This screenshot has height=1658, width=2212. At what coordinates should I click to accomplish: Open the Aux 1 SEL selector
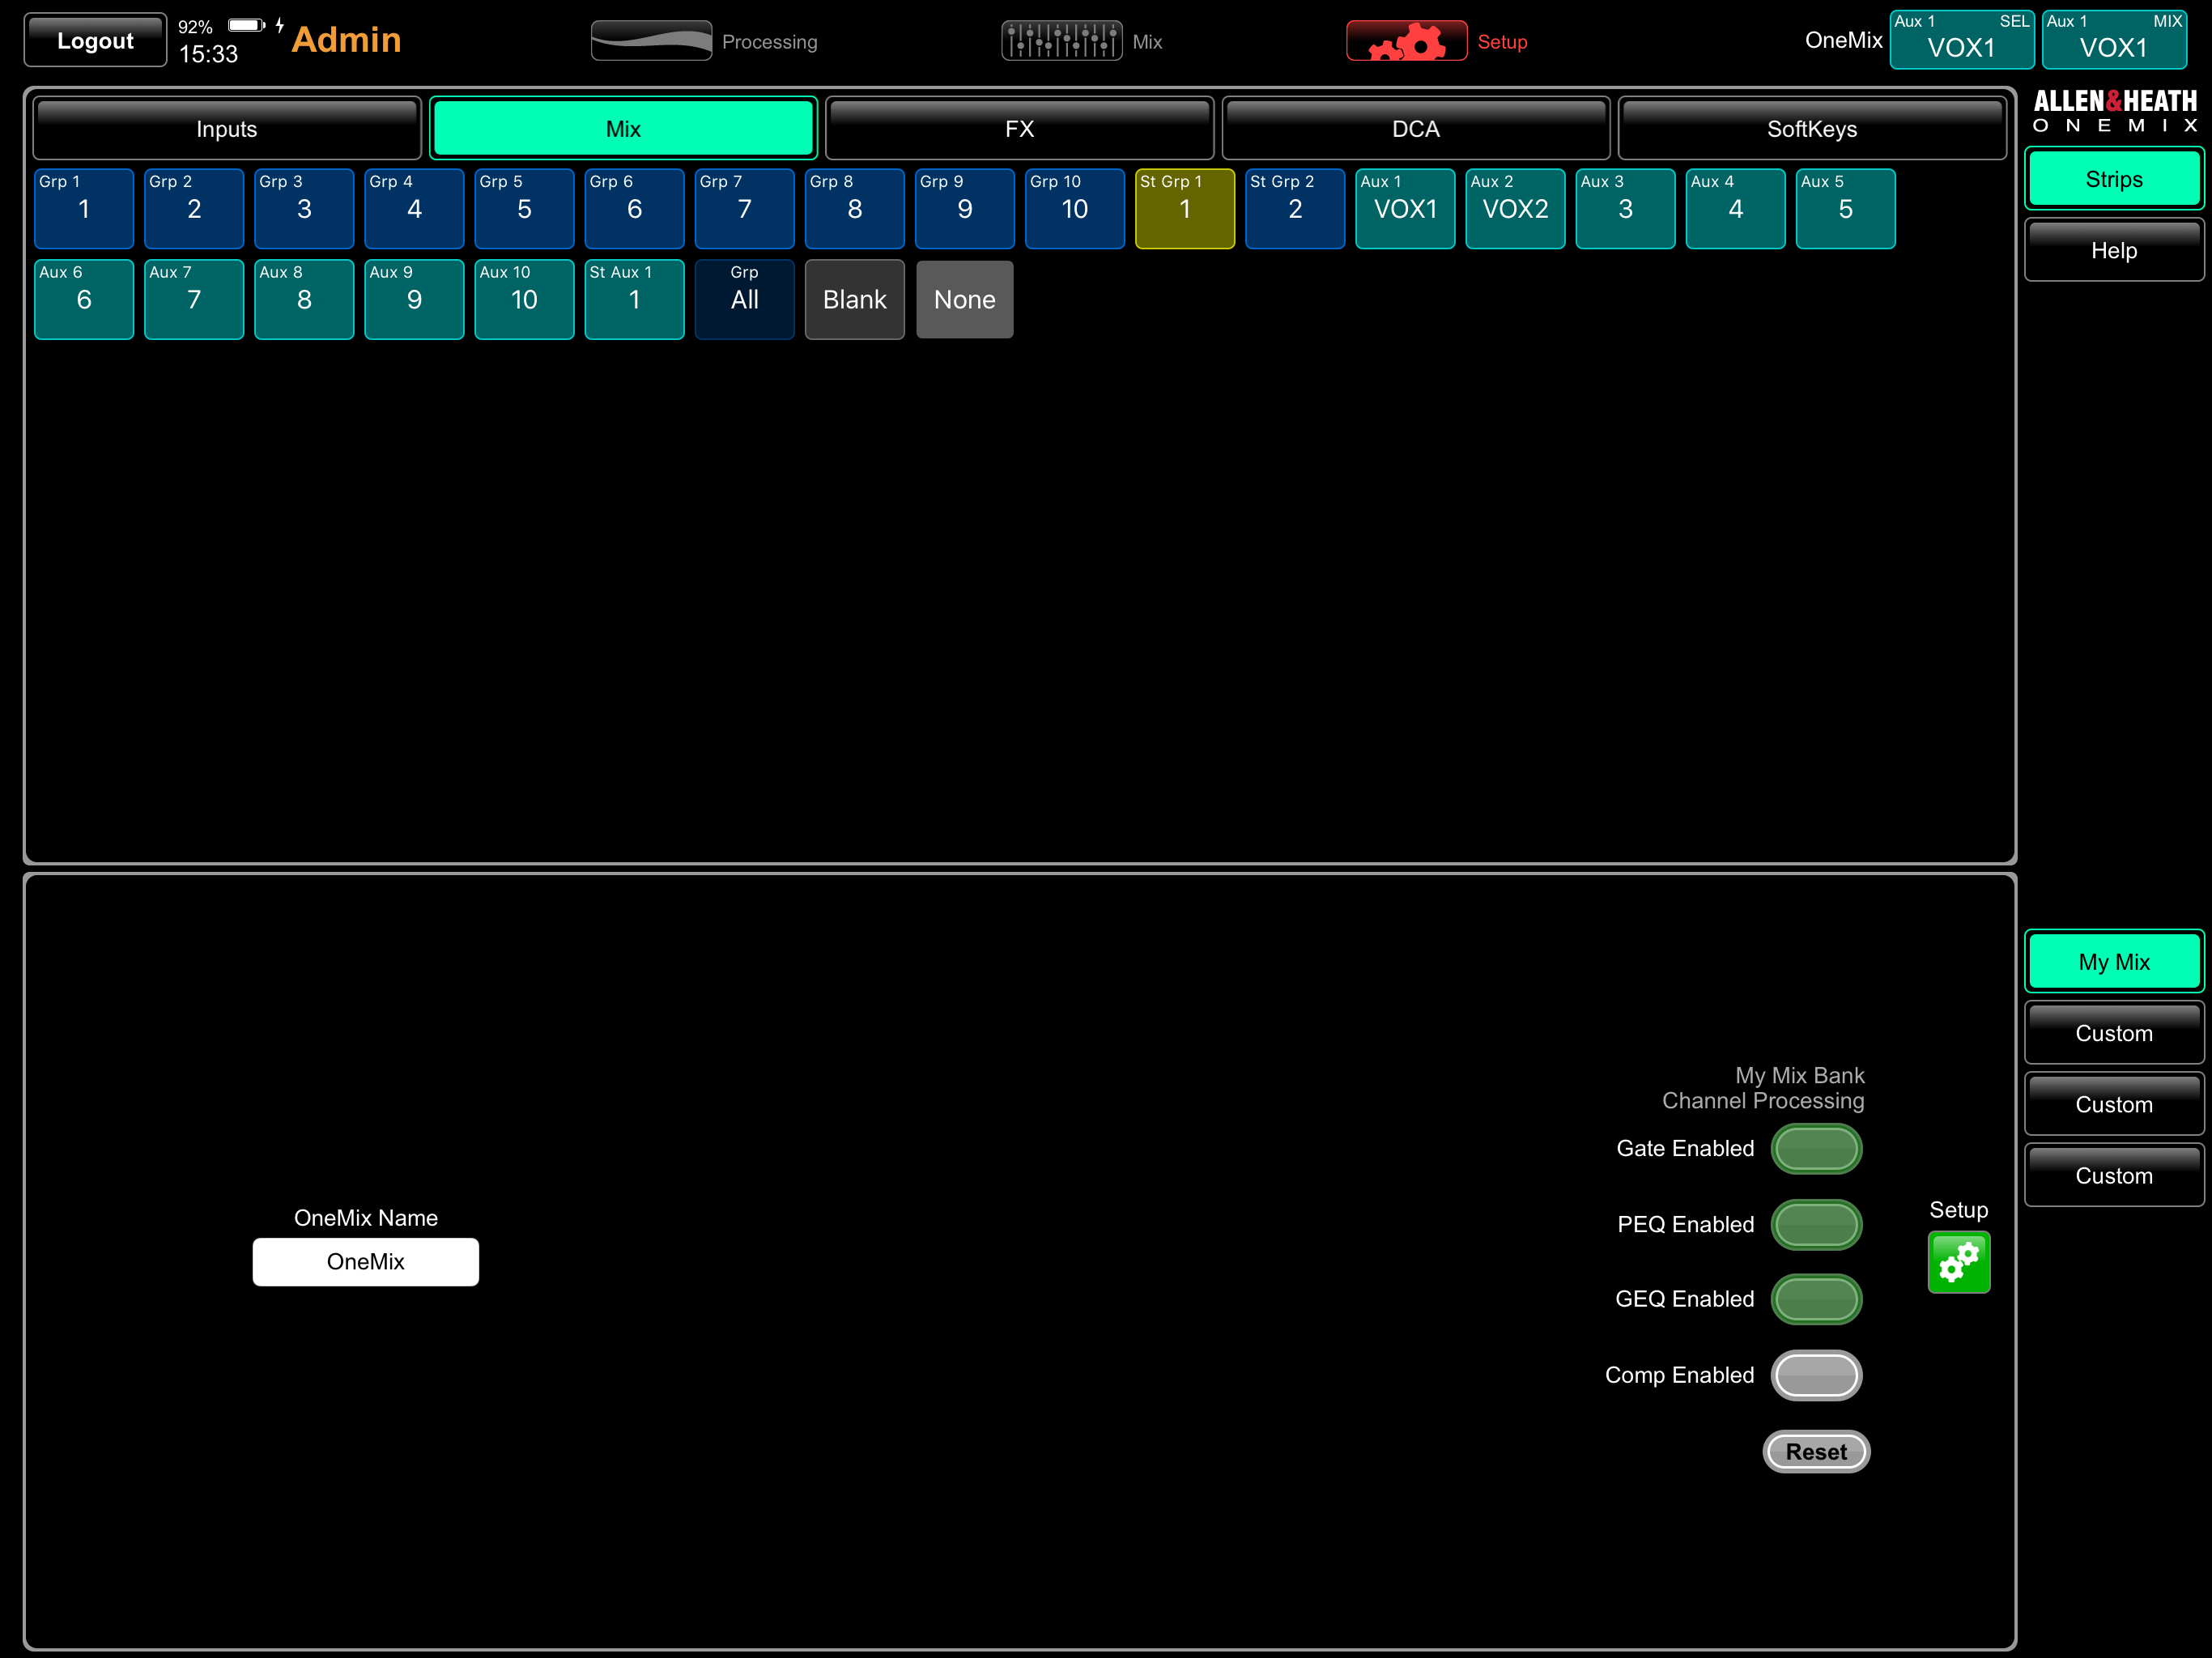pyautogui.click(x=1960, y=40)
